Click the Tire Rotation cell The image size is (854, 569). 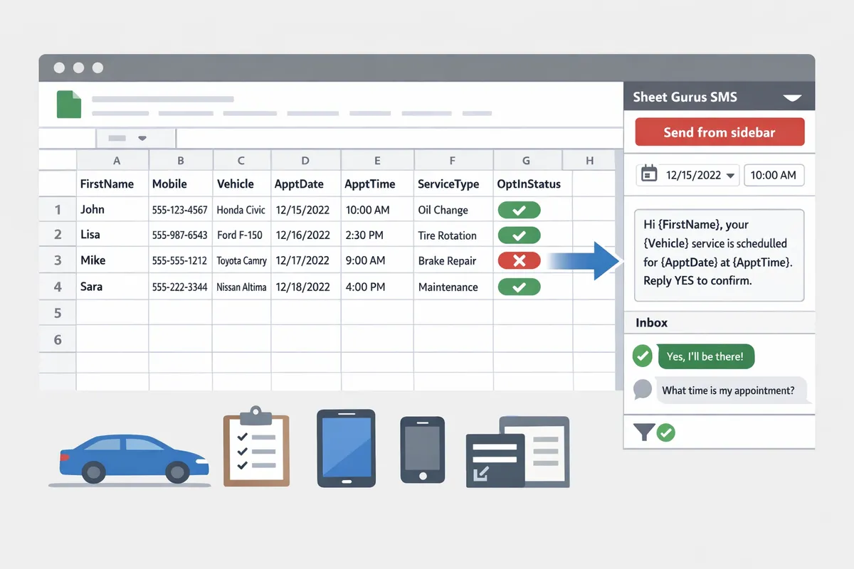[453, 235]
